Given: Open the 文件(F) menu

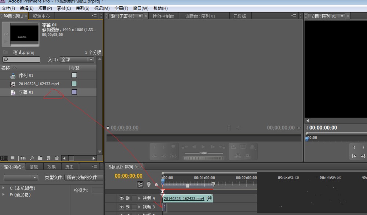Looking at the screenshot, I should tap(8, 8).
